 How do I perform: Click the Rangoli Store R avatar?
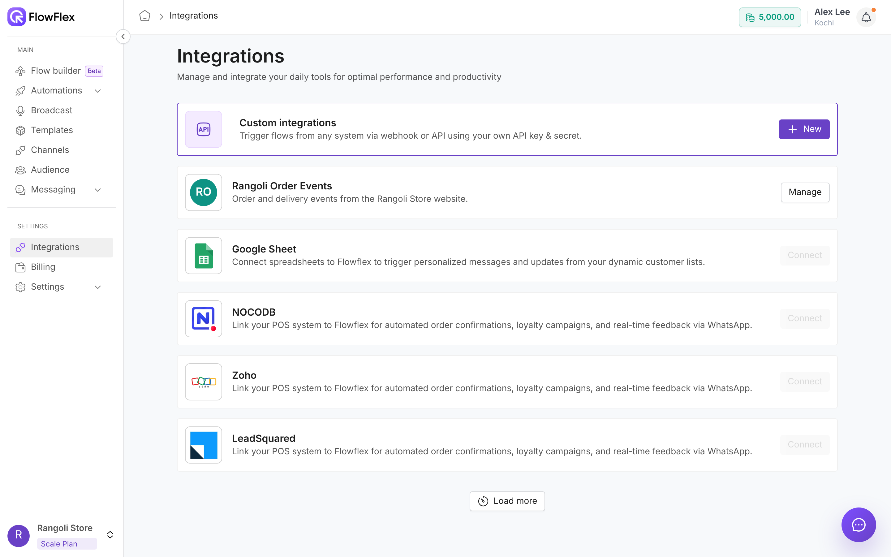19,536
